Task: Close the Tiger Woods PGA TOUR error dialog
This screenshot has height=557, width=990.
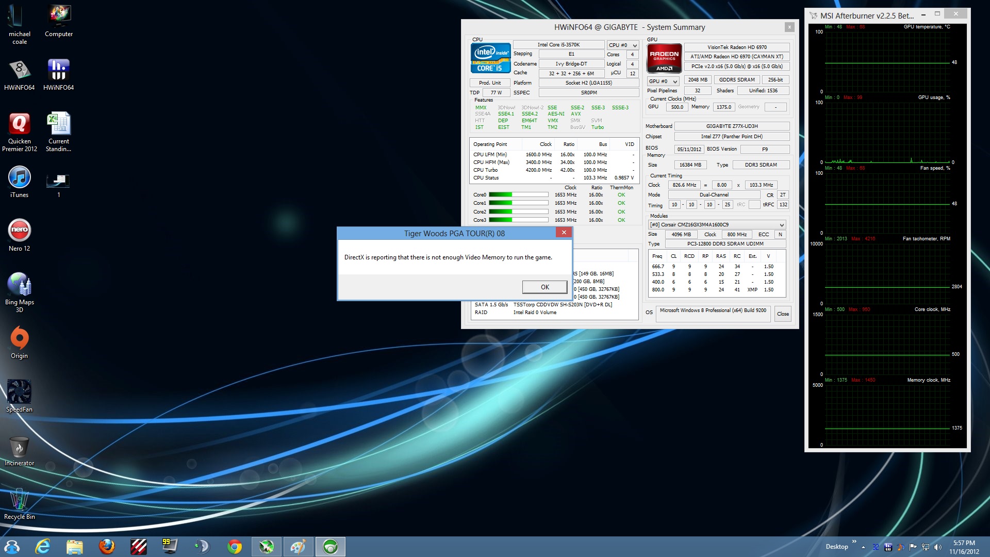Action: pyautogui.click(x=564, y=233)
